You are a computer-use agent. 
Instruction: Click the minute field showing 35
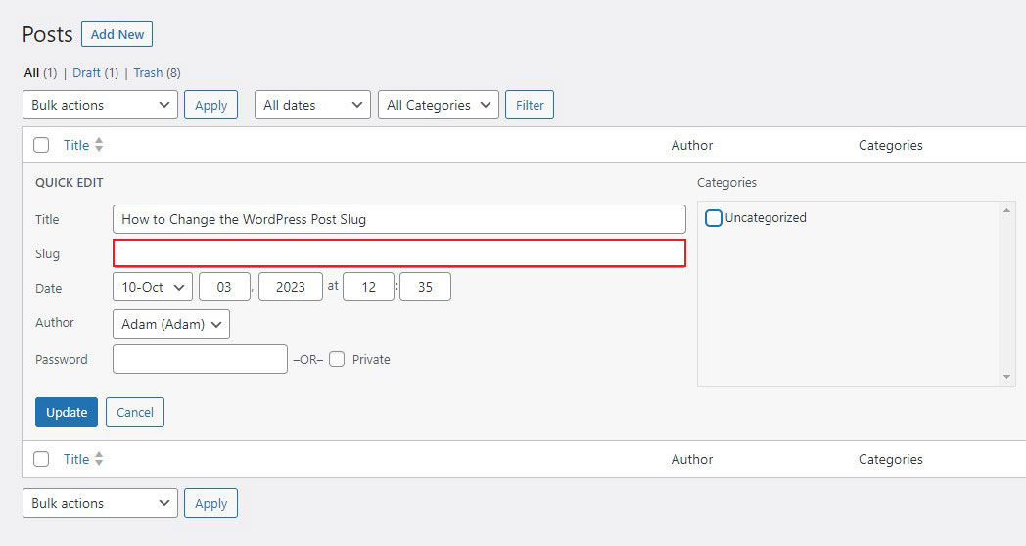click(425, 287)
